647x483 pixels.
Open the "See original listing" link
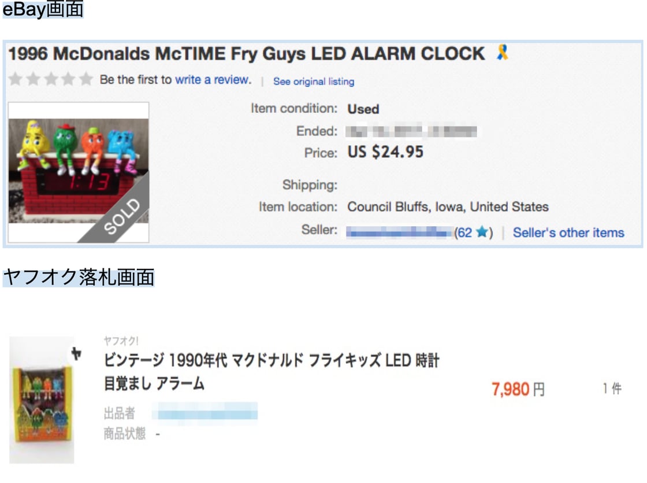314,82
